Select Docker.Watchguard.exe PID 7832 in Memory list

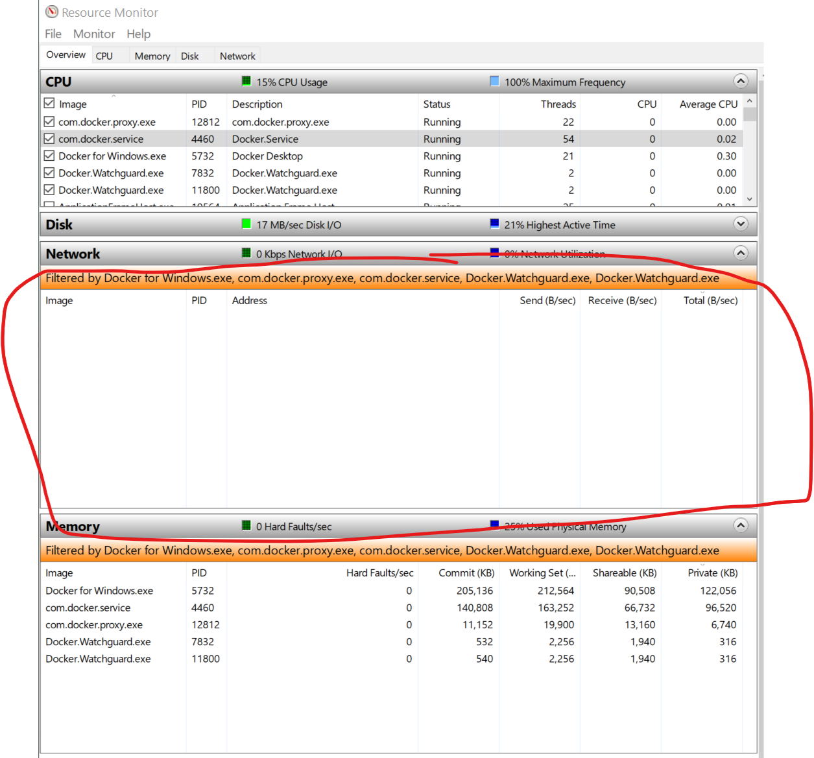click(x=392, y=641)
